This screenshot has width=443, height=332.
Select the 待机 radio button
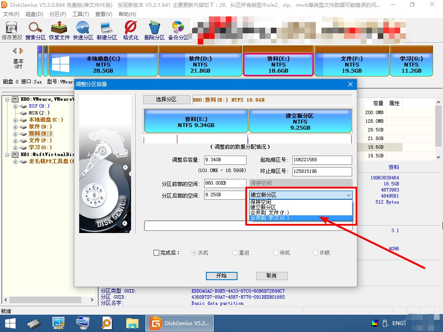pos(276,252)
